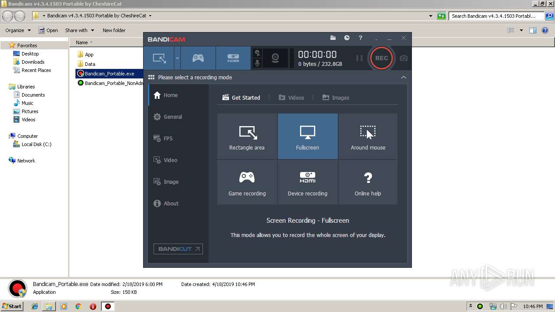Click the Bandicam logo in title bar
This screenshot has width=555, height=312.
point(166,39)
